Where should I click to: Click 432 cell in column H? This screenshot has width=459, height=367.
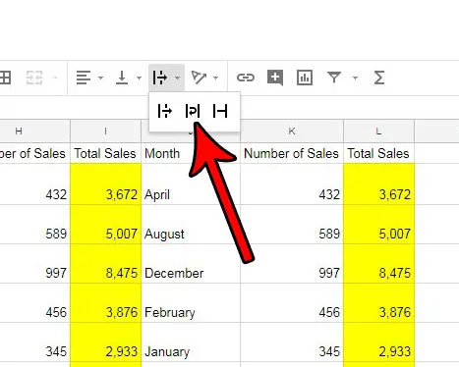35,184
